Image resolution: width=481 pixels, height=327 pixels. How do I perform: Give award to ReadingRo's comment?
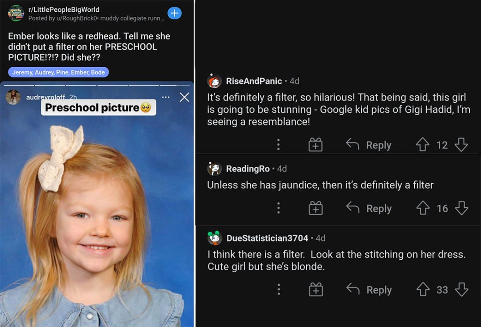316,208
